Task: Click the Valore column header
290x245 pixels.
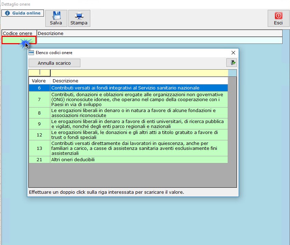Action: (x=39, y=81)
